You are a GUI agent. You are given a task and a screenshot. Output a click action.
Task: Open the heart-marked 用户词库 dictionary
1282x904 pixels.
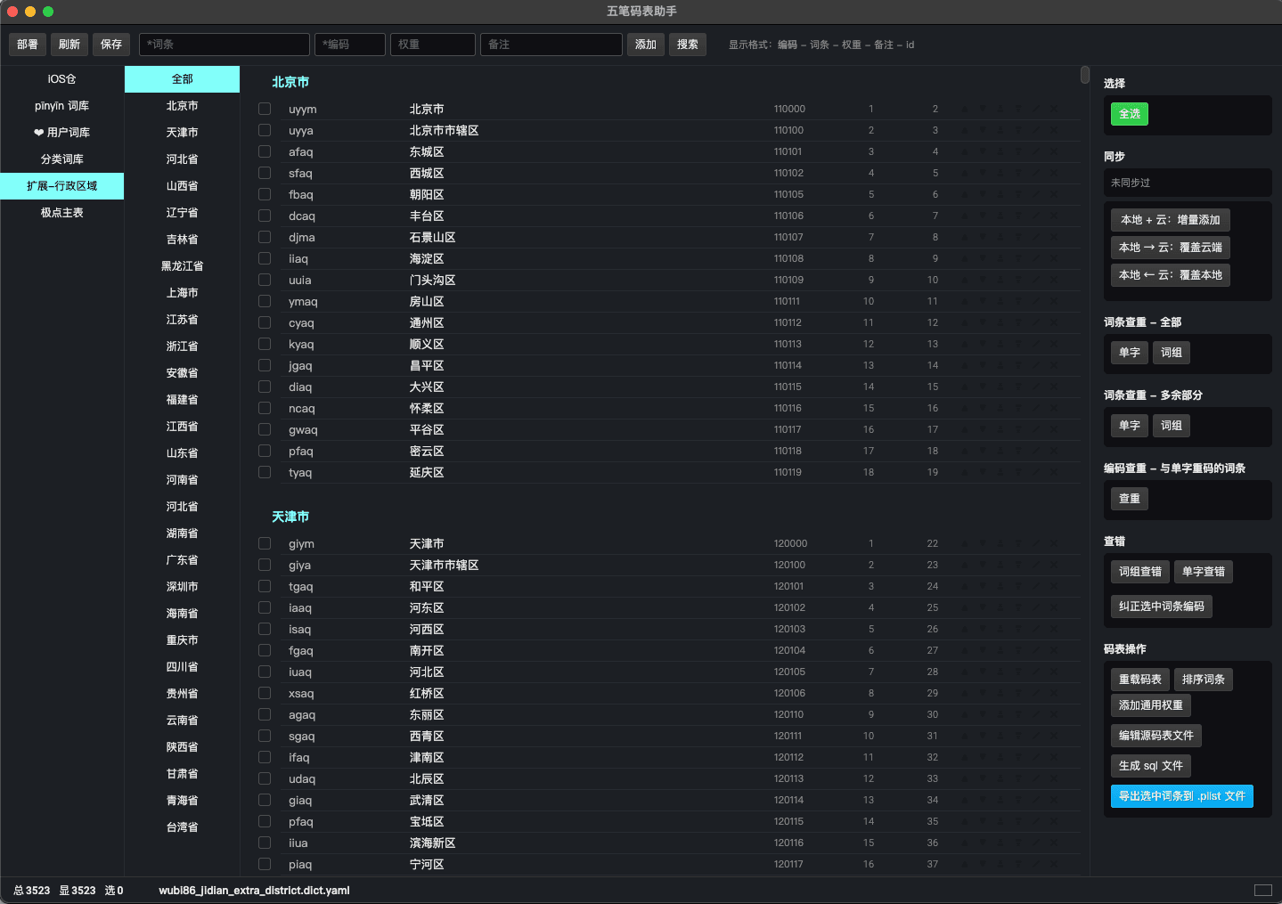[x=62, y=133]
